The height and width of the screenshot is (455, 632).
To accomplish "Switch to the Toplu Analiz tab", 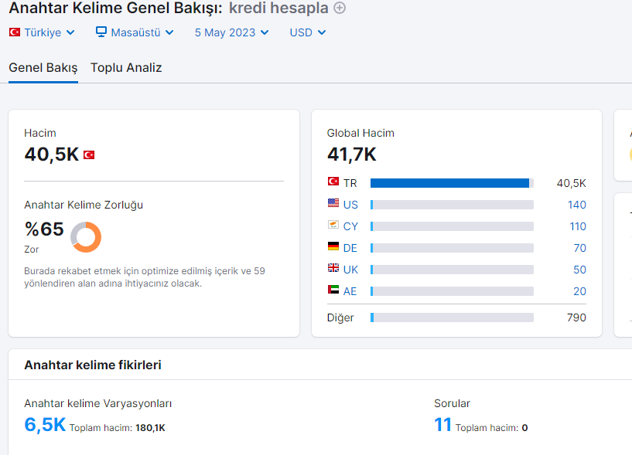I will (x=126, y=68).
